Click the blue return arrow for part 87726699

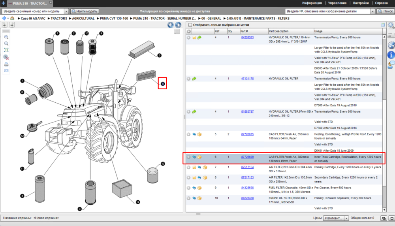coord(194,157)
